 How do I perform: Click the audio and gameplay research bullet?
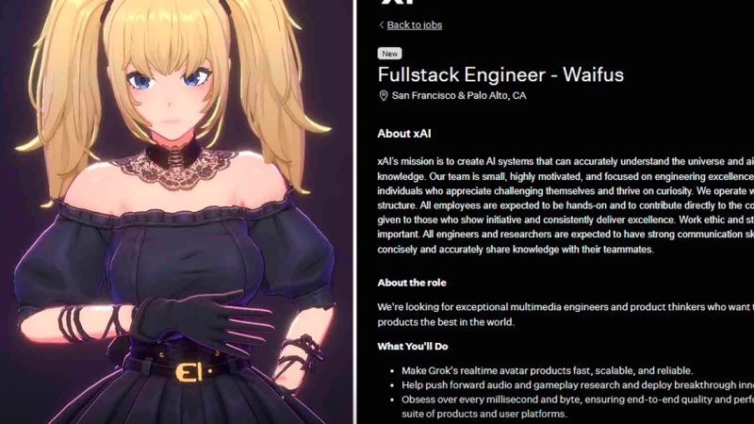[578, 385]
